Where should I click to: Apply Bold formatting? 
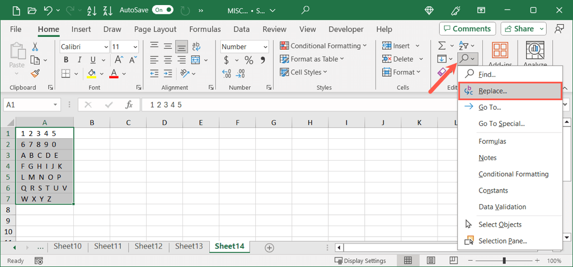coord(66,60)
